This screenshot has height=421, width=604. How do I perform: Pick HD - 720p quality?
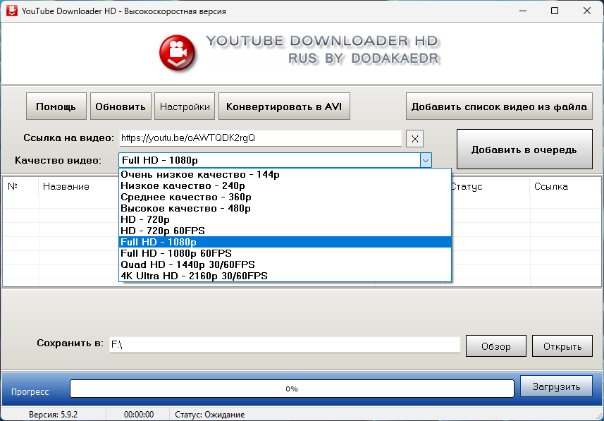(285, 219)
